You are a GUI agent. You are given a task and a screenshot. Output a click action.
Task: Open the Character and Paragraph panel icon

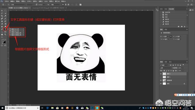pos(80,5)
